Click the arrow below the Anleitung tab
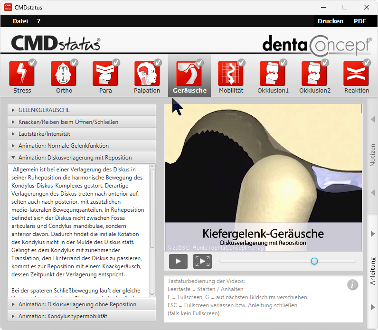Screen dimensions: 378x330 pyautogui.click(x=373, y=307)
